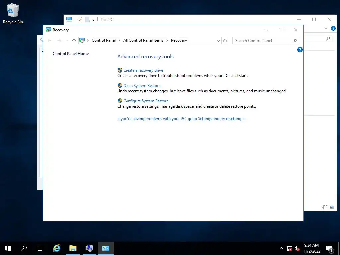This screenshot has width=340, height=255.
Task: Close the This PC window
Action: click(x=329, y=19)
